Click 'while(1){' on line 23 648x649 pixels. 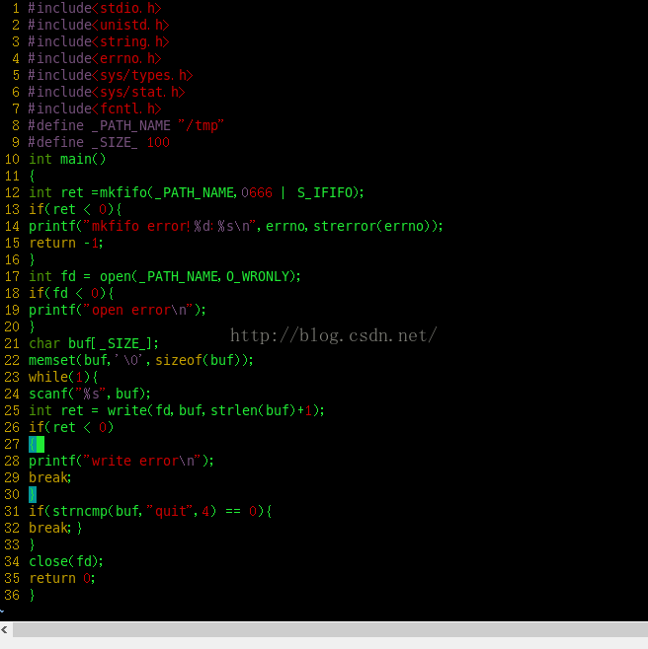pyautogui.click(x=63, y=377)
